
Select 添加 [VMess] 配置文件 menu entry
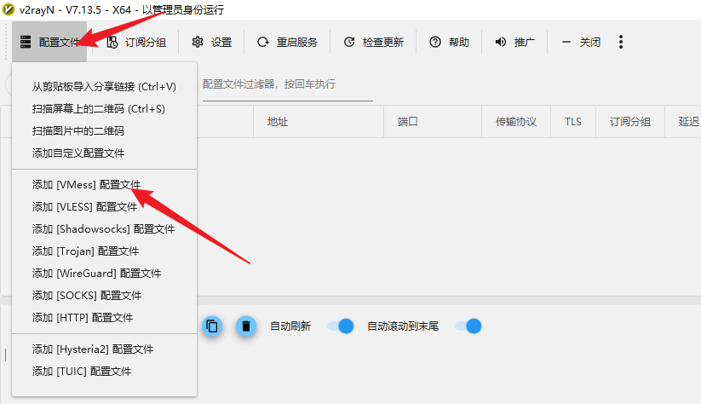(86, 184)
